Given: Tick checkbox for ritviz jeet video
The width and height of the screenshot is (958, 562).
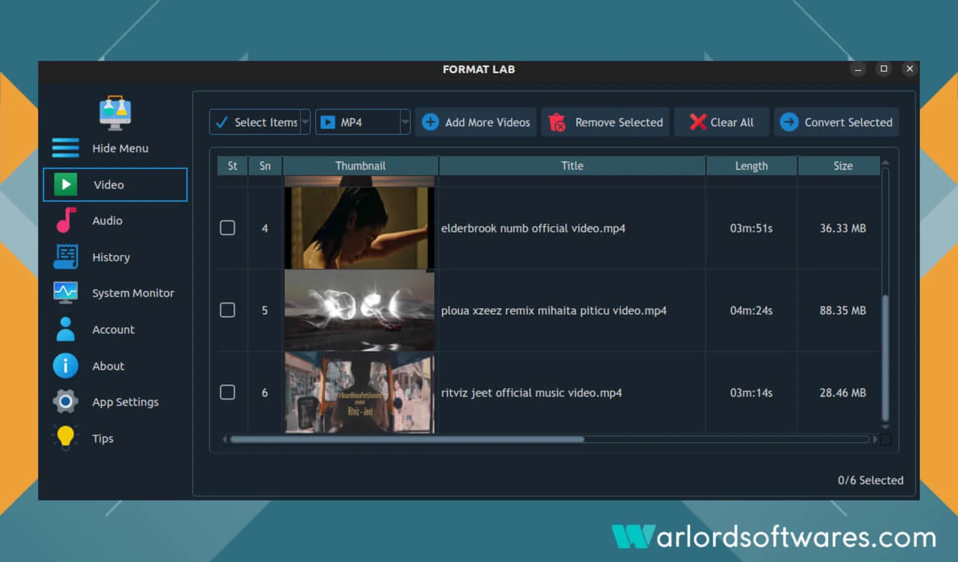Looking at the screenshot, I should tap(228, 393).
